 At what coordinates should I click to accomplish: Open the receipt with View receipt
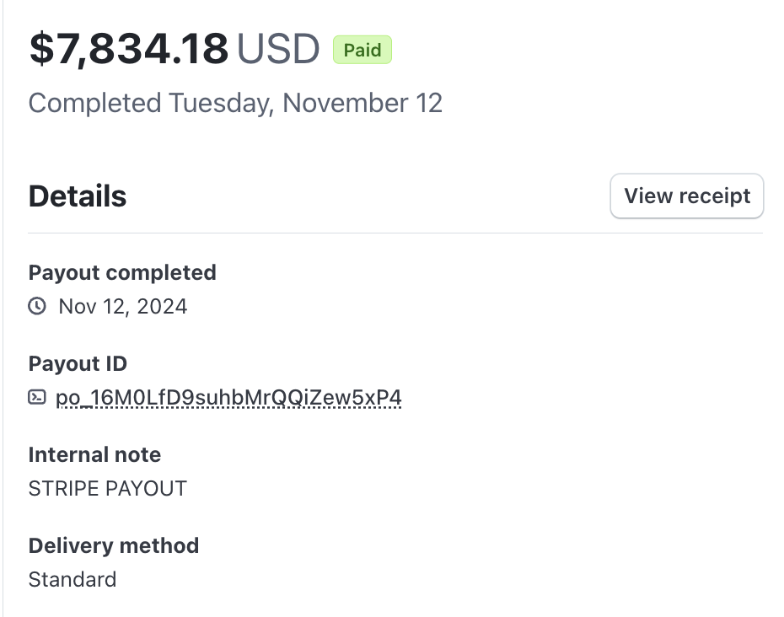coord(686,196)
